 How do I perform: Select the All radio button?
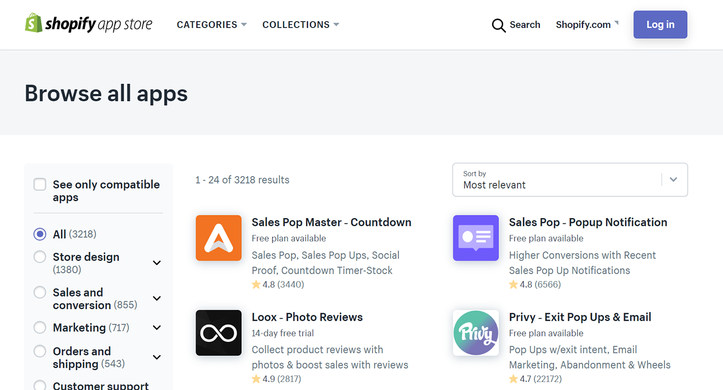pos(40,234)
